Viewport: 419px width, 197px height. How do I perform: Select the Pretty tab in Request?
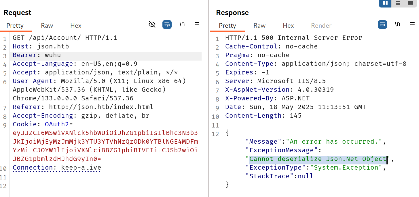click(15, 26)
